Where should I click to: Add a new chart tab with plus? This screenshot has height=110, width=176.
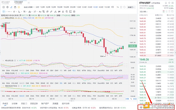pos(29,3)
